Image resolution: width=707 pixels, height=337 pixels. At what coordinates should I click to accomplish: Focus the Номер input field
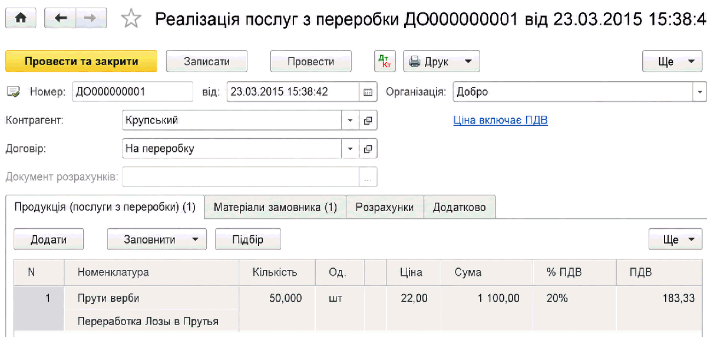click(x=133, y=92)
